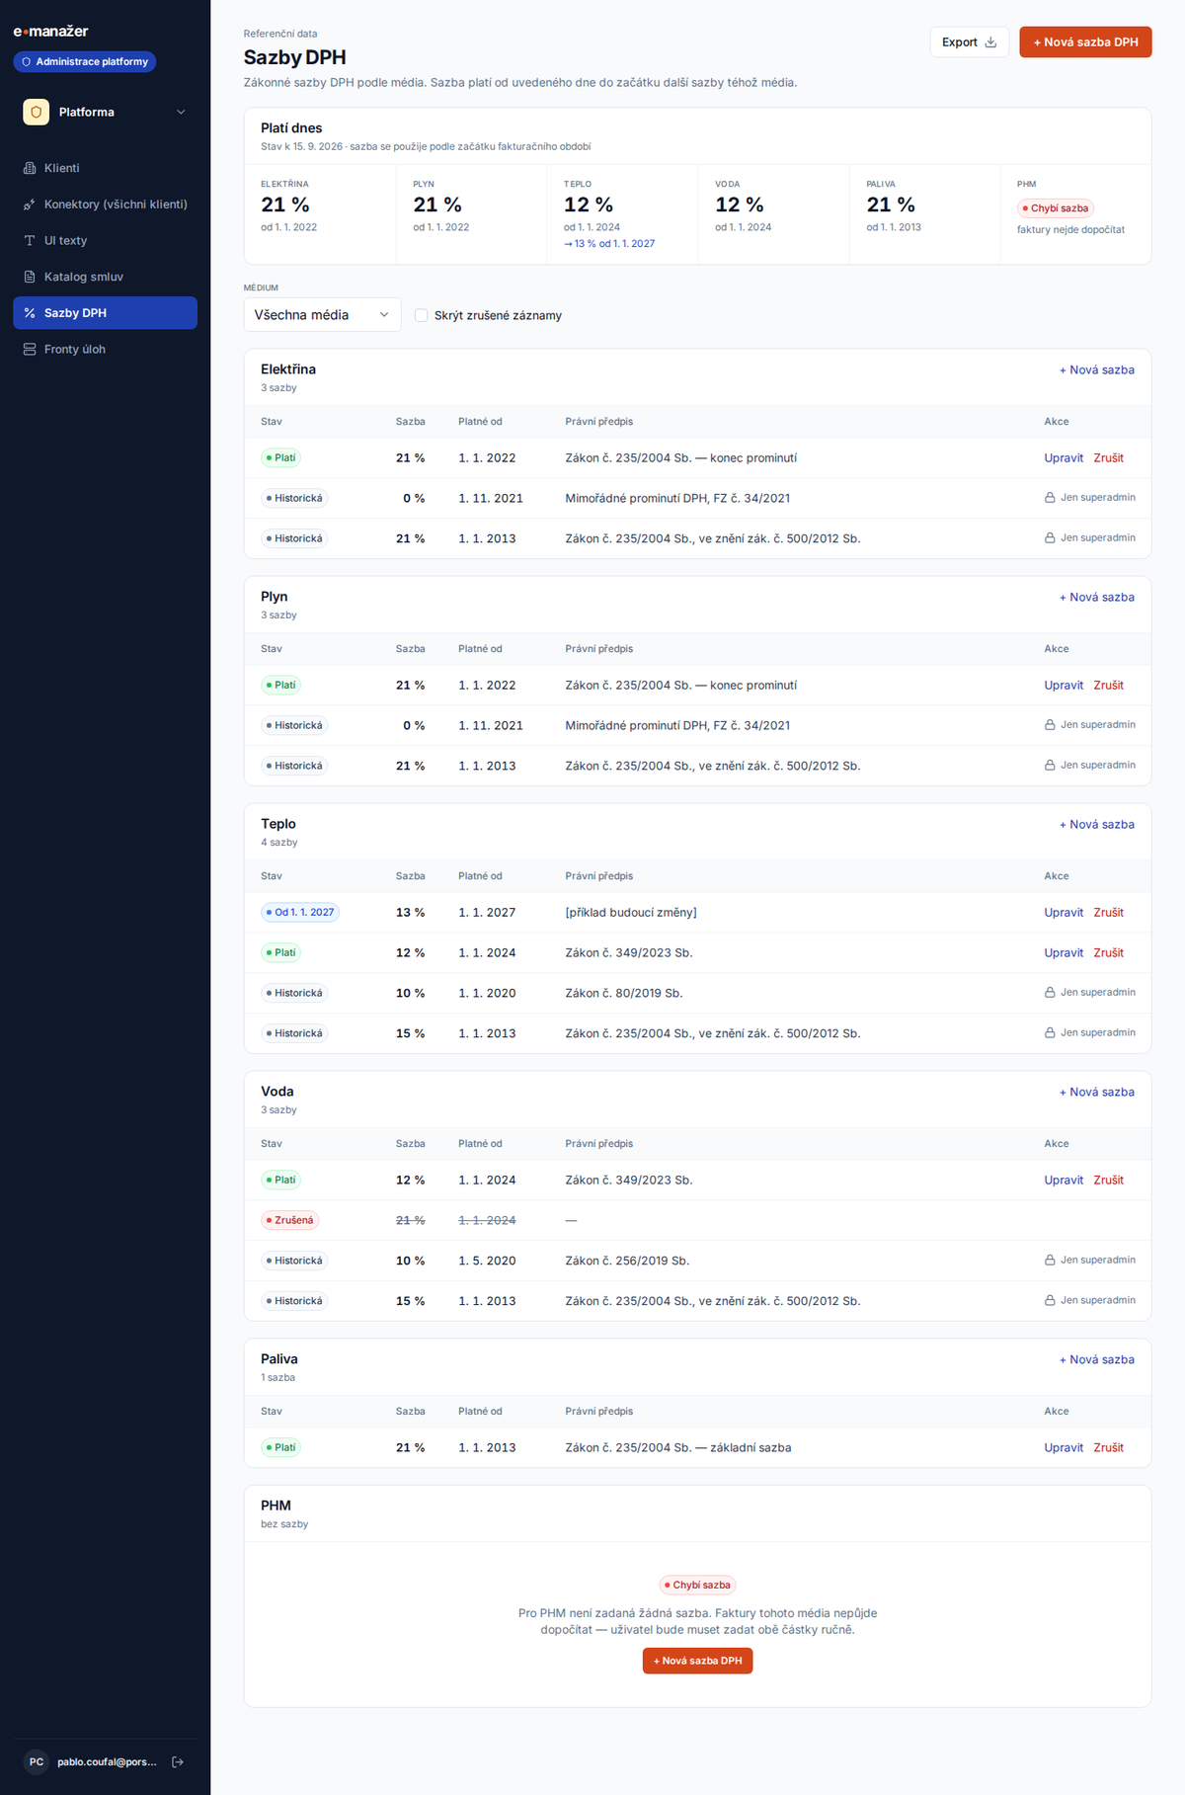Click the Zrušená status badge in Voda
The image size is (1185, 1795).
[x=289, y=1221]
